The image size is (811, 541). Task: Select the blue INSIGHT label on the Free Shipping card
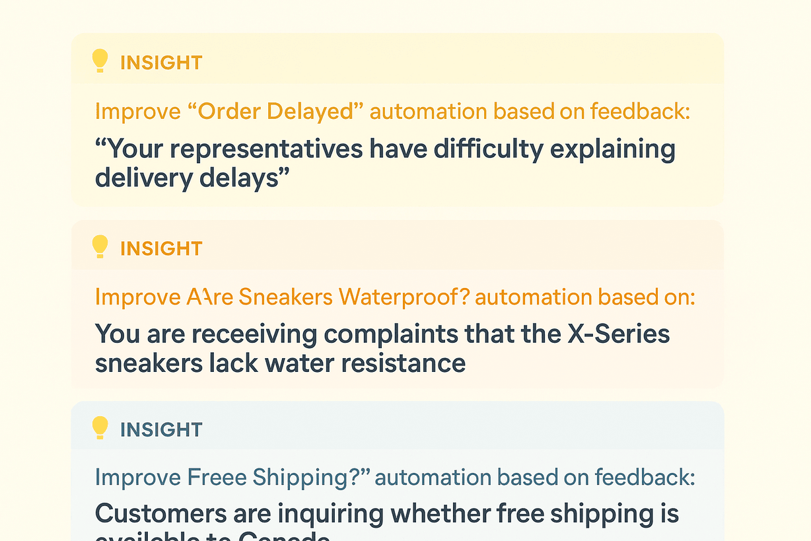[160, 429]
